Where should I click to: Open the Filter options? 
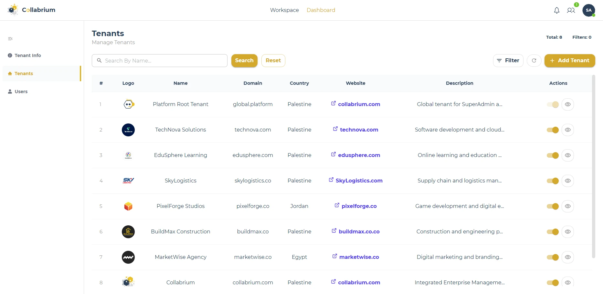click(x=508, y=61)
